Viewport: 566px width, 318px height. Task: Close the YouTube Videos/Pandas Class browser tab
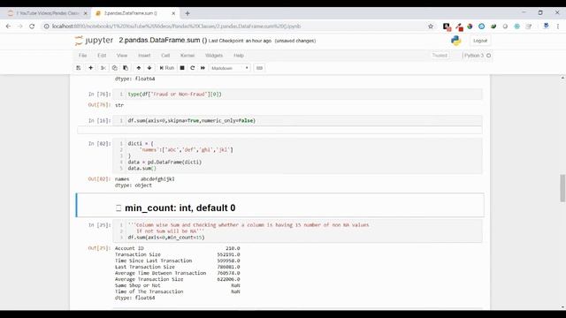(85, 13)
